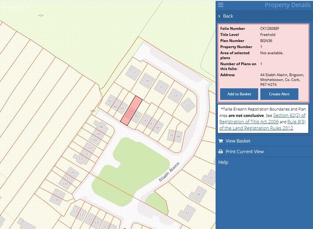Image resolution: width=313 pixels, height=229 pixels.
Task: Click the Sliabh Alainn road label
Action: (169, 172)
